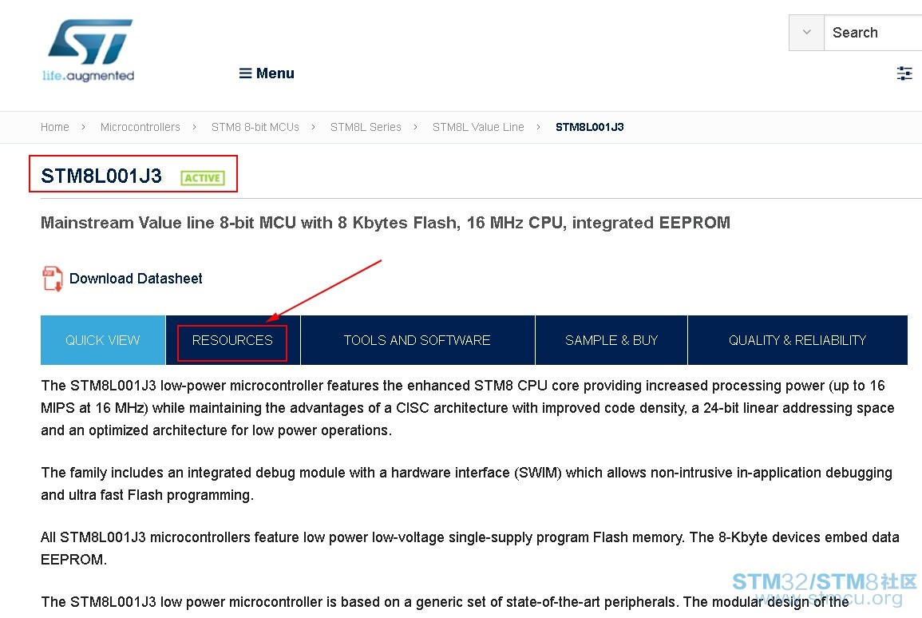
Task: Navigate to STM8L Series breadcrumb
Action: click(366, 127)
